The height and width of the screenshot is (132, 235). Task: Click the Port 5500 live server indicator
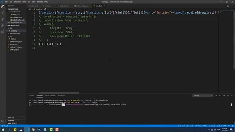pyautogui.click(x=221, y=126)
